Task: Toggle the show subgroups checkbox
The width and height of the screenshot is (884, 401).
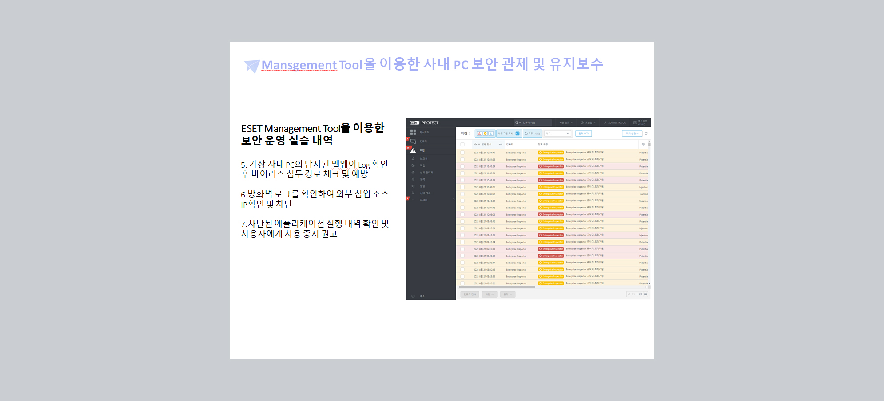Action: coord(518,134)
